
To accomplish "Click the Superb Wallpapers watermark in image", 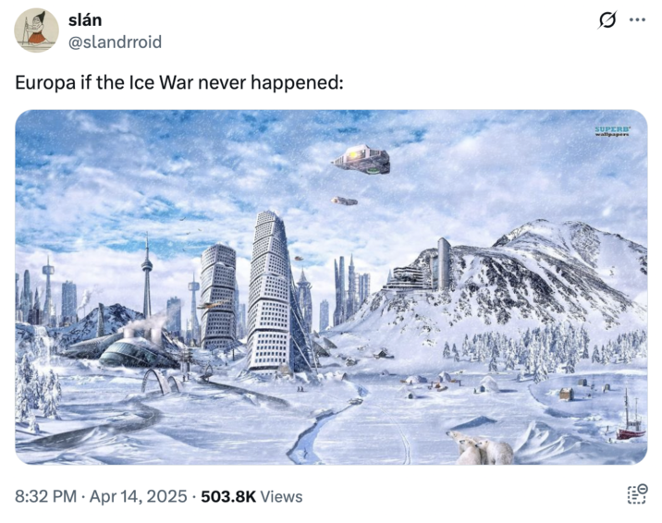I will [x=613, y=130].
